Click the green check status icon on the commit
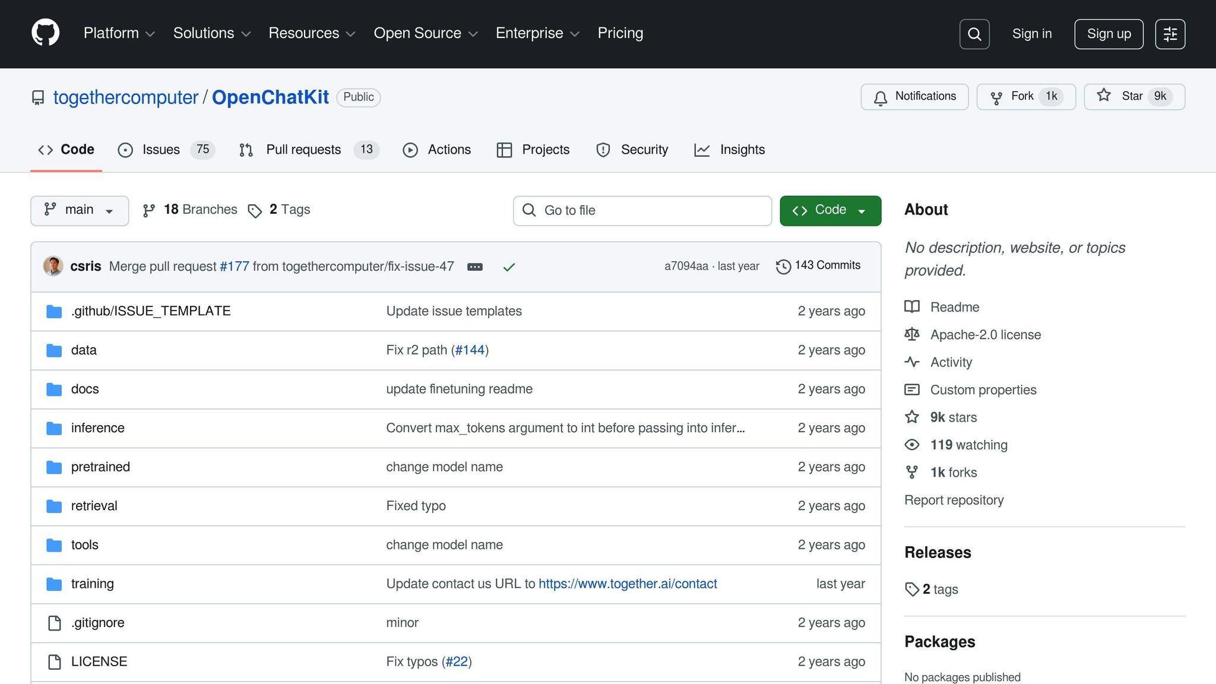The height and width of the screenshot is (684, 1216). pos(508,267)
